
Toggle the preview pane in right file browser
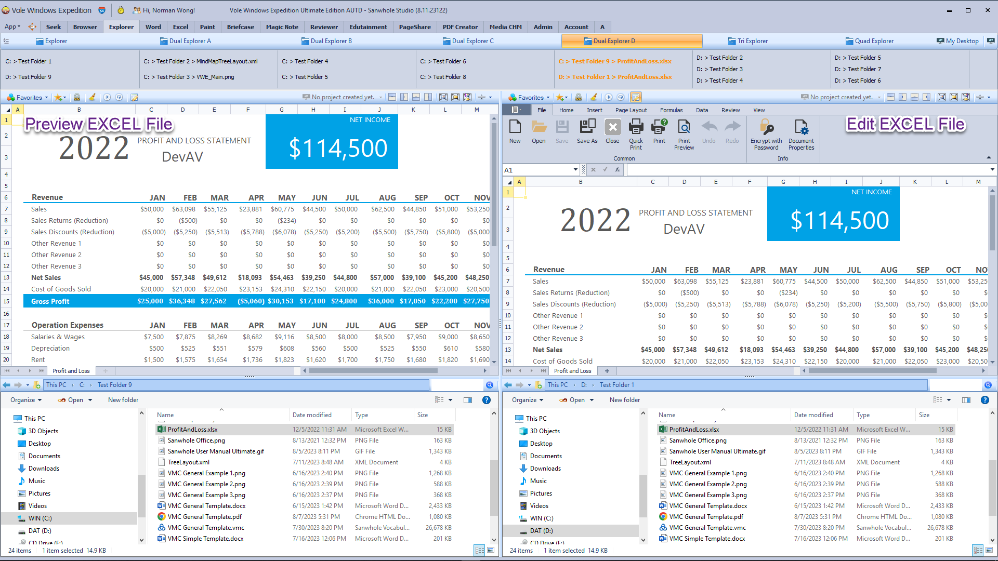(966, 400)
